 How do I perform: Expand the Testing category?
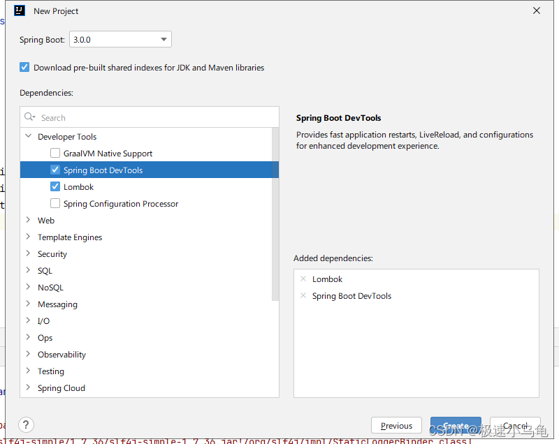point(28,371)
